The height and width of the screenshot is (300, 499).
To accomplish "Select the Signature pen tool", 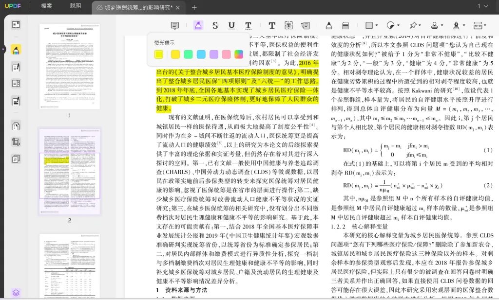I will click(456, 25).
